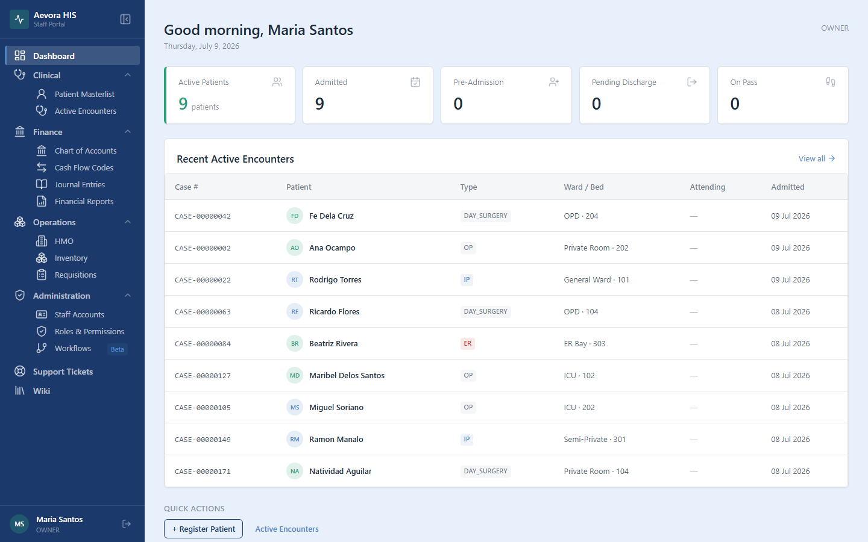Screen dimensions: 868x542
Task: Click the Pending Discharge exit icon
Action: pyautogui.click(x=692, y=82)
